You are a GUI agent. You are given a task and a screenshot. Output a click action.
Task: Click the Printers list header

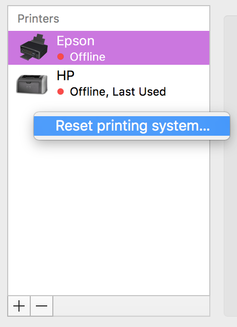point(38,19)
